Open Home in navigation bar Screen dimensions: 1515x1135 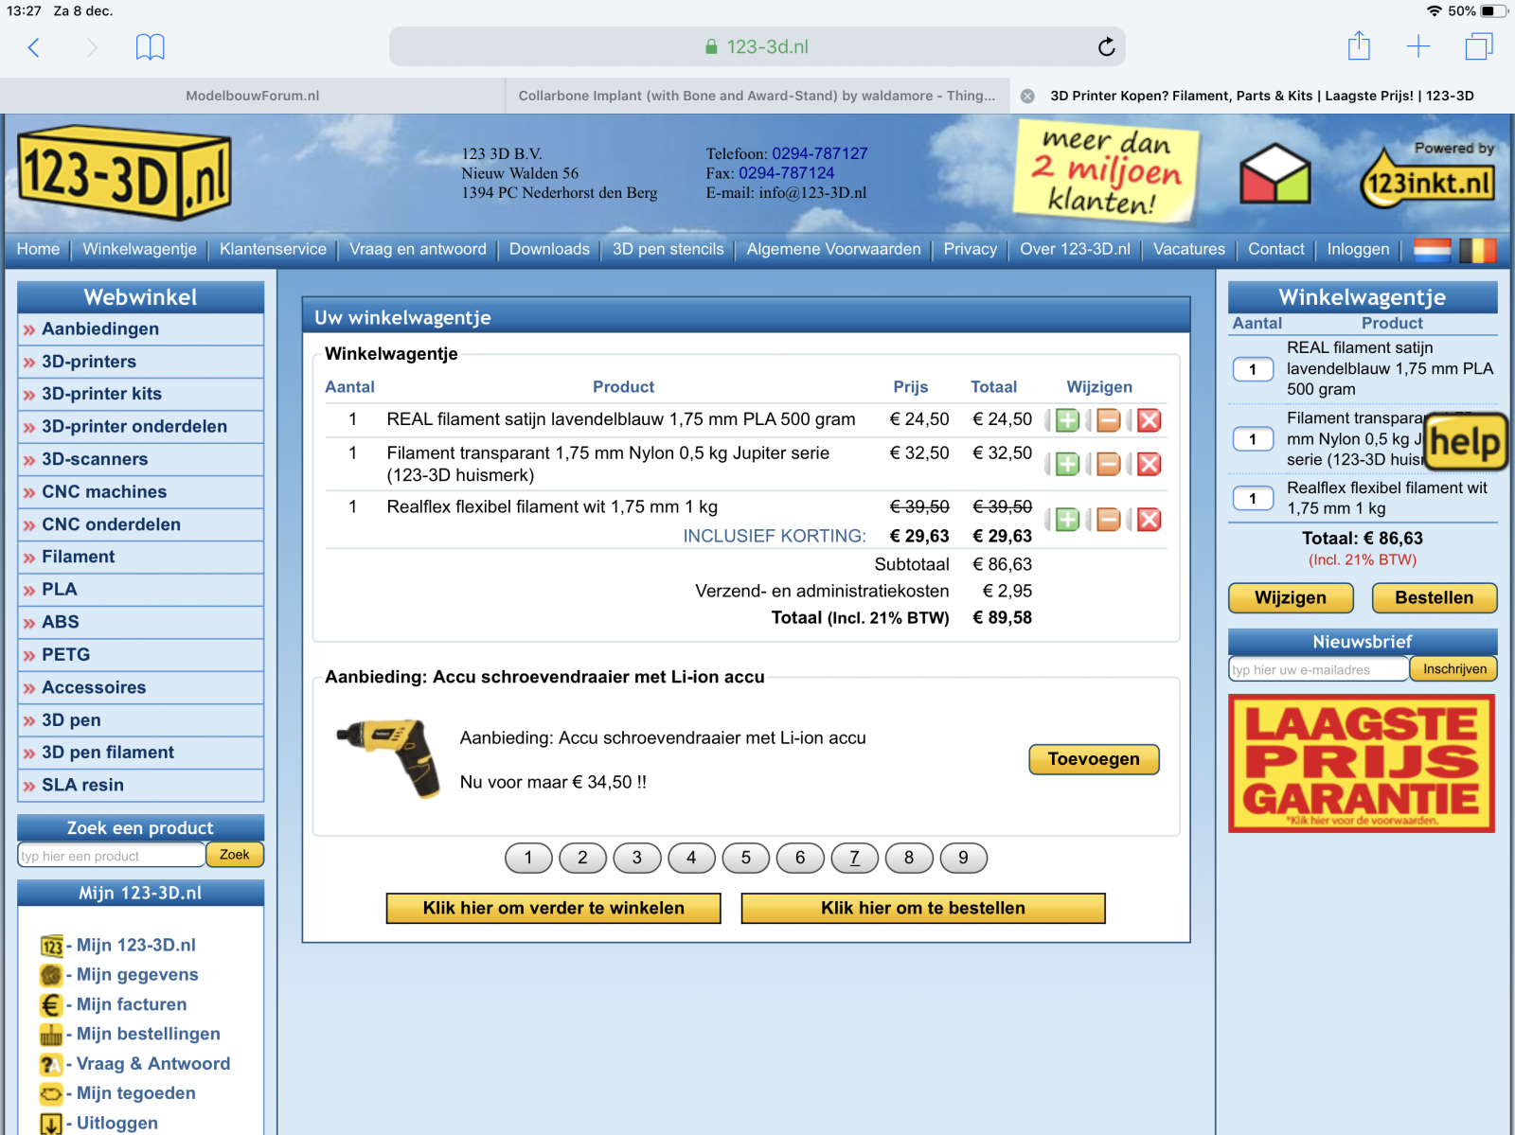tap(38, 249)
